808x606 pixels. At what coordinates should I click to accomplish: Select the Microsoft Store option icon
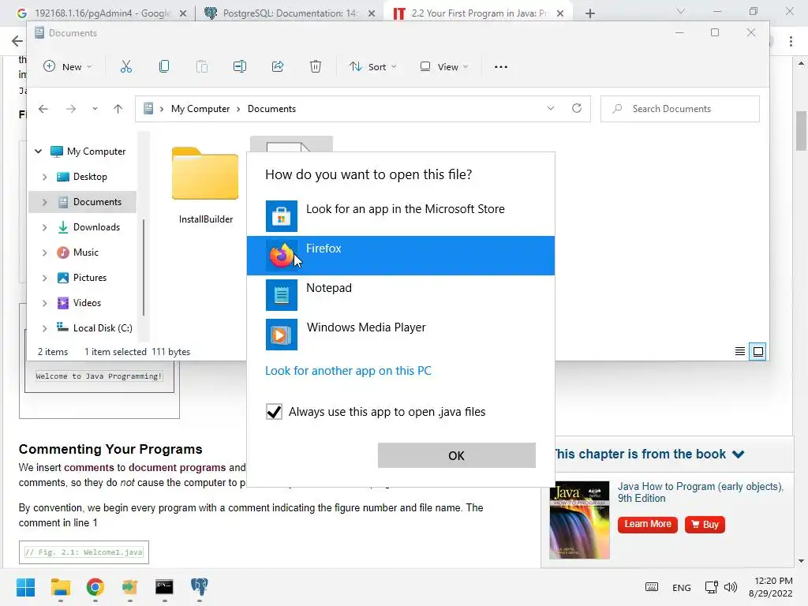click(282, 216)
